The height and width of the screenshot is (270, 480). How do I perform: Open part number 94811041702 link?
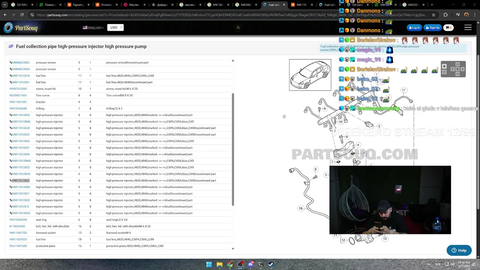point(18,233)
